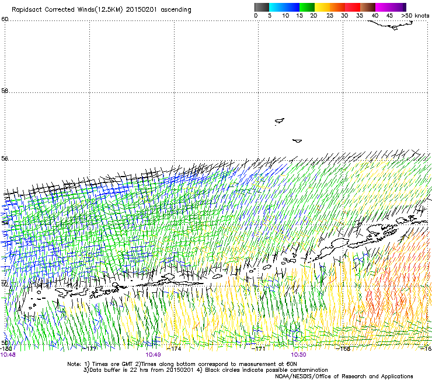Click the latitude label '58'
Image resolution: width=432 pixels, height=380 pixels.
click(5, 90)
